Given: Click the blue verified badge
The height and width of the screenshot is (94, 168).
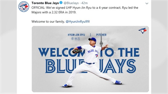Looking at the screenshot, I should click(x=61, y=3).
